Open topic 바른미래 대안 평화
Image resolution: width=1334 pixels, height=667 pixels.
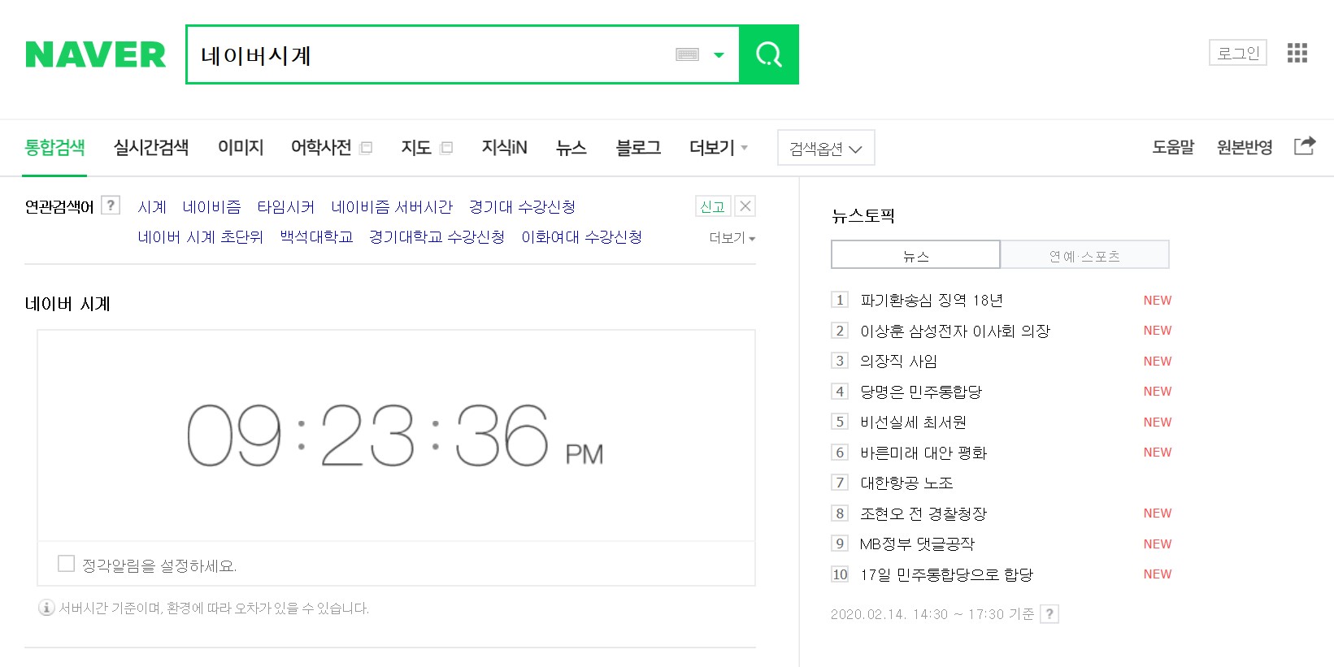[x=923, y=453]
